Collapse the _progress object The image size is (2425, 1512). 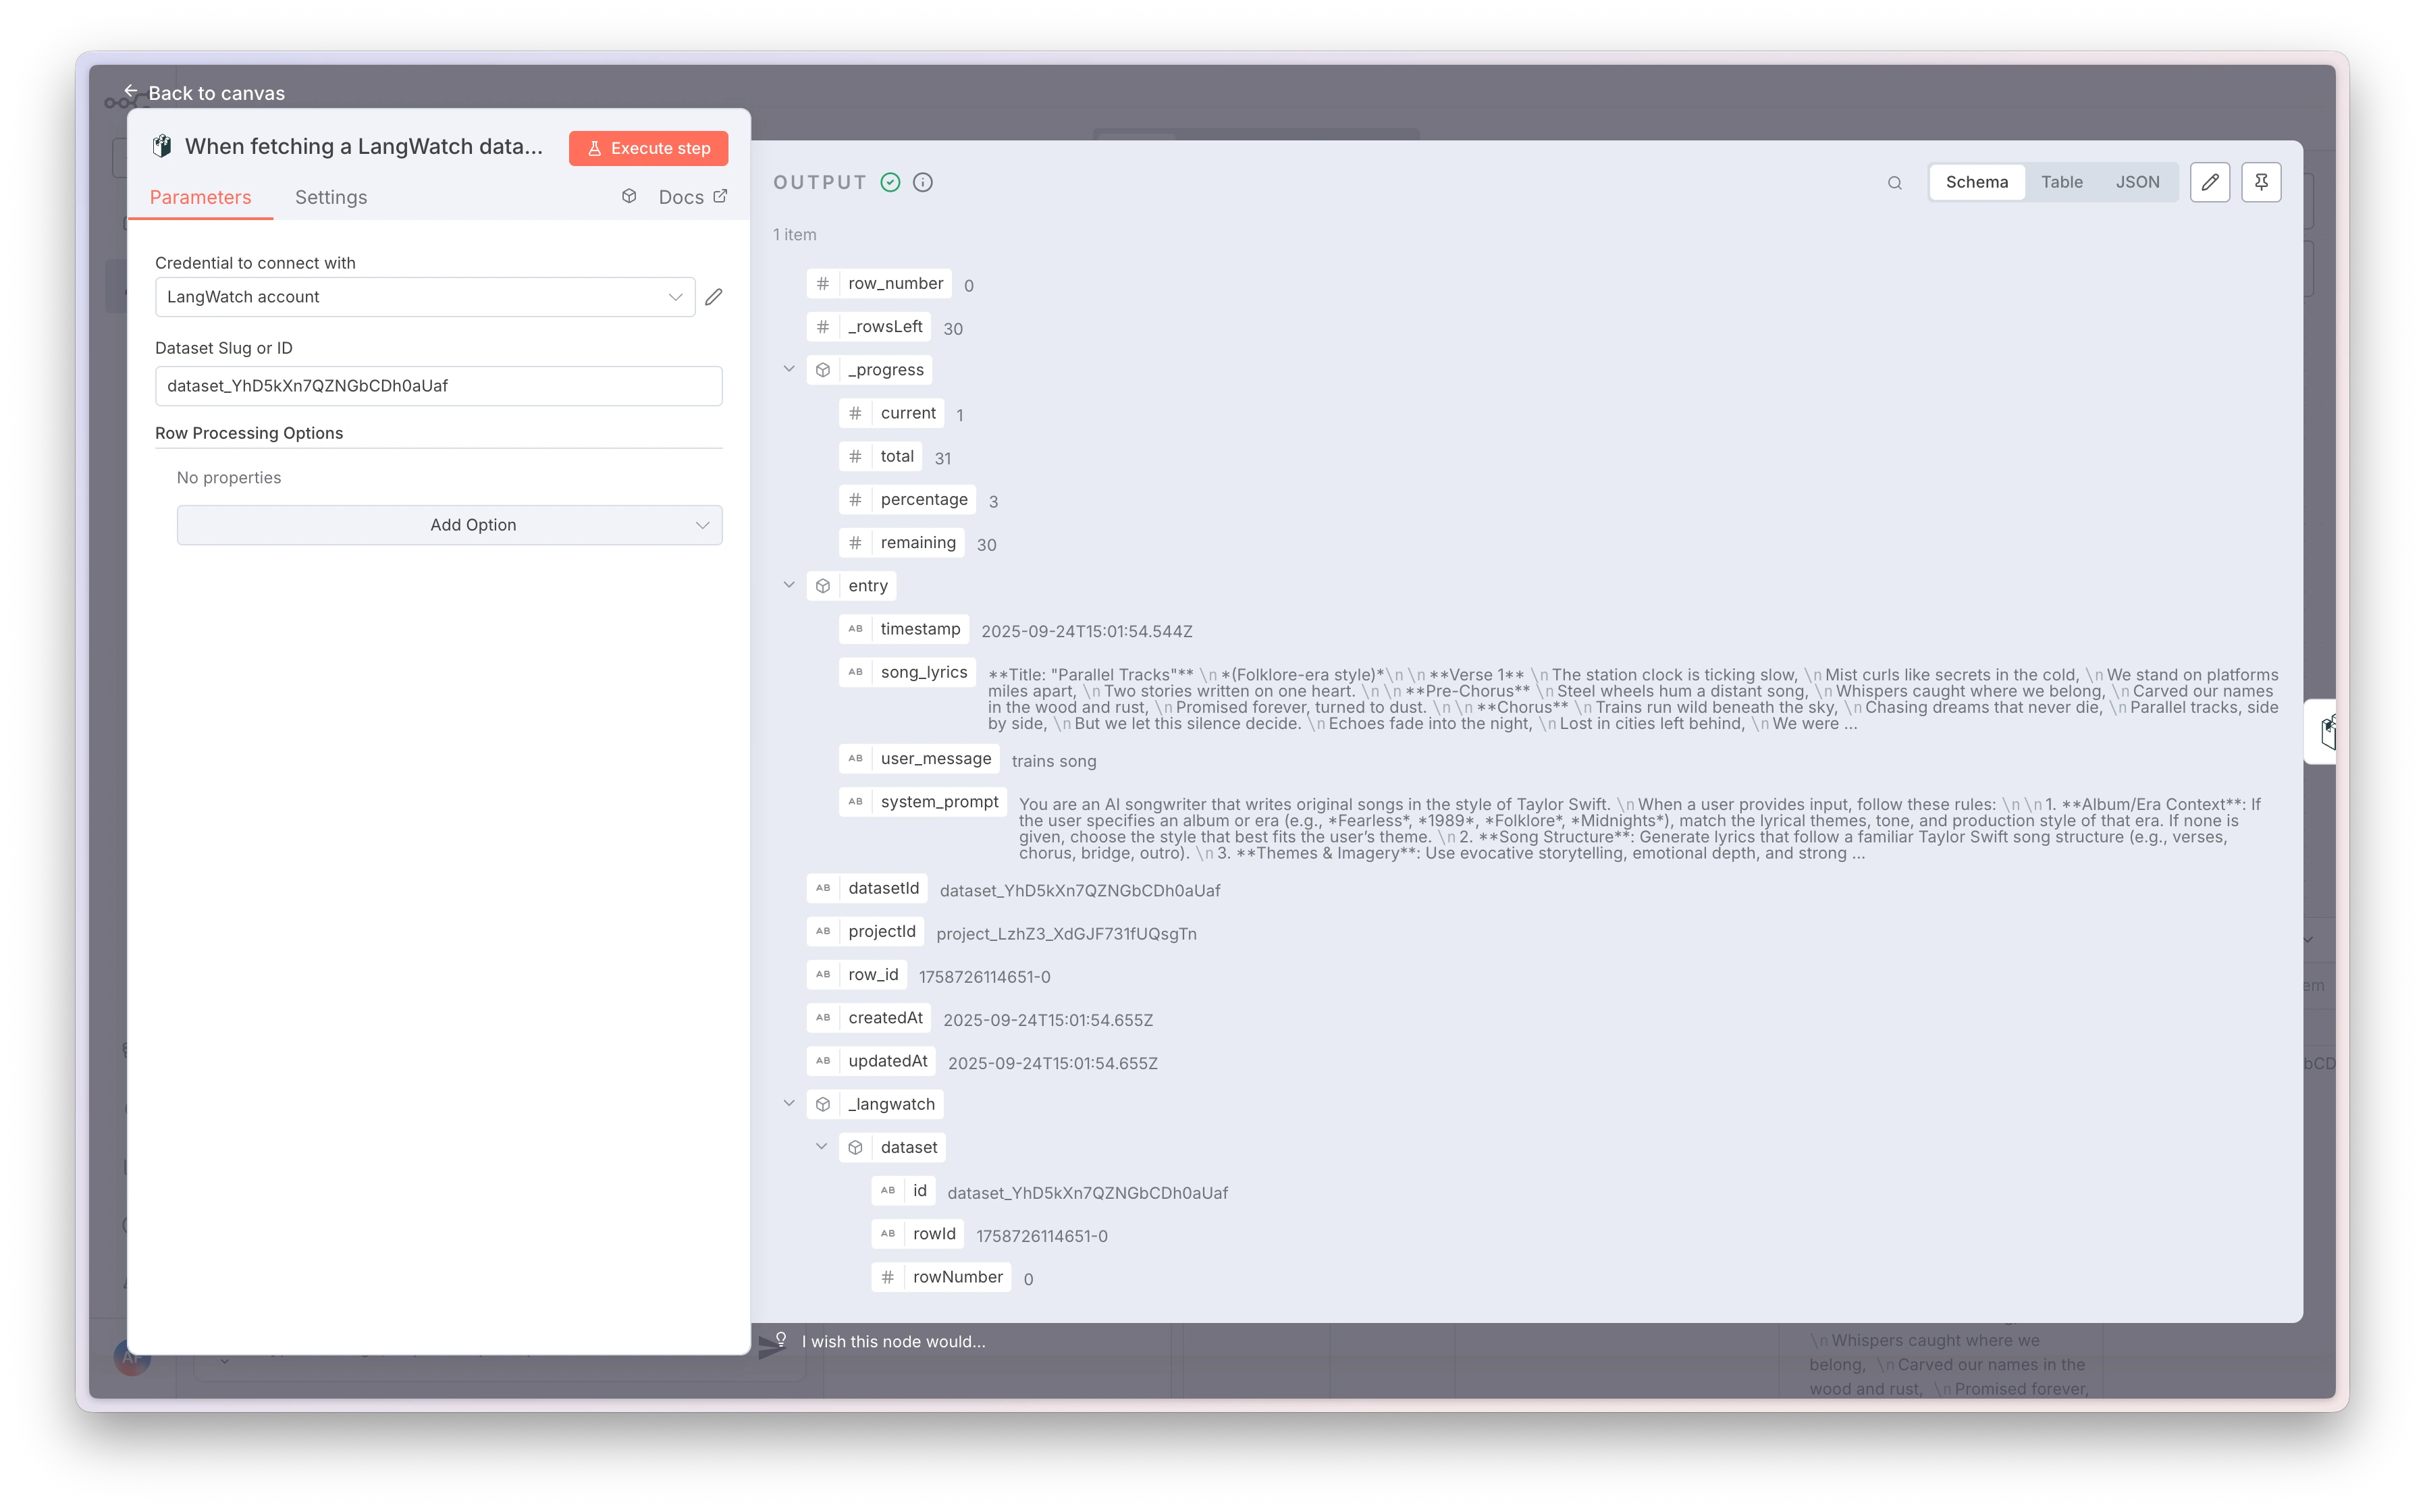789,369
